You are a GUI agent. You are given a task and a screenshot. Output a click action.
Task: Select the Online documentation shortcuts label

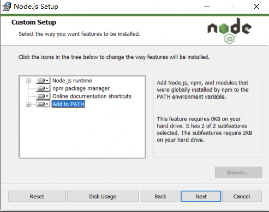click(x=92, y=96)
